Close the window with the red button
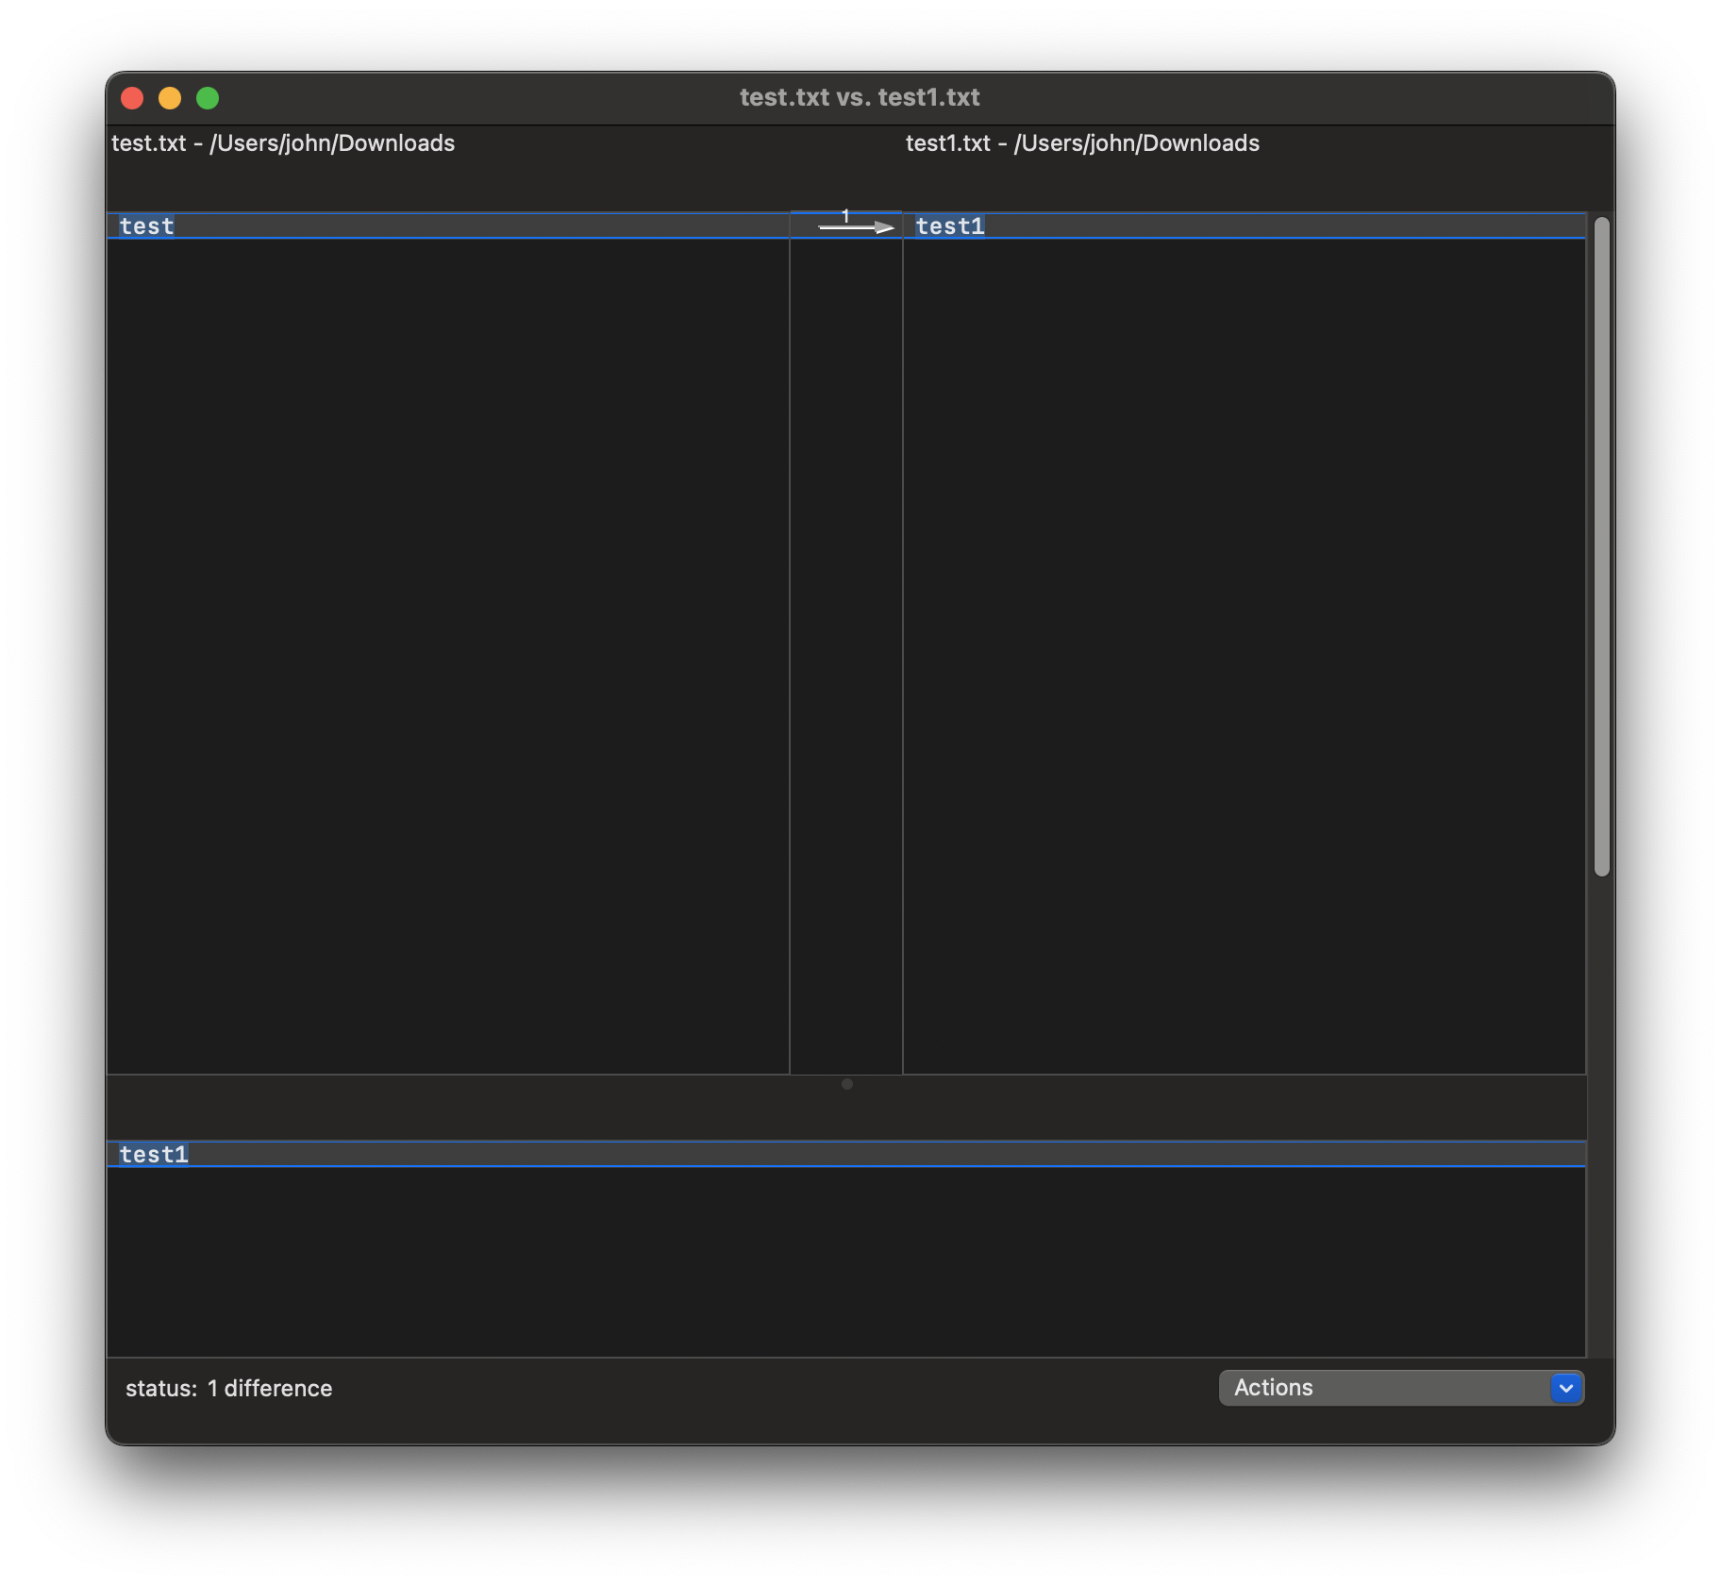1721x1585 pixels. point(132,98)
